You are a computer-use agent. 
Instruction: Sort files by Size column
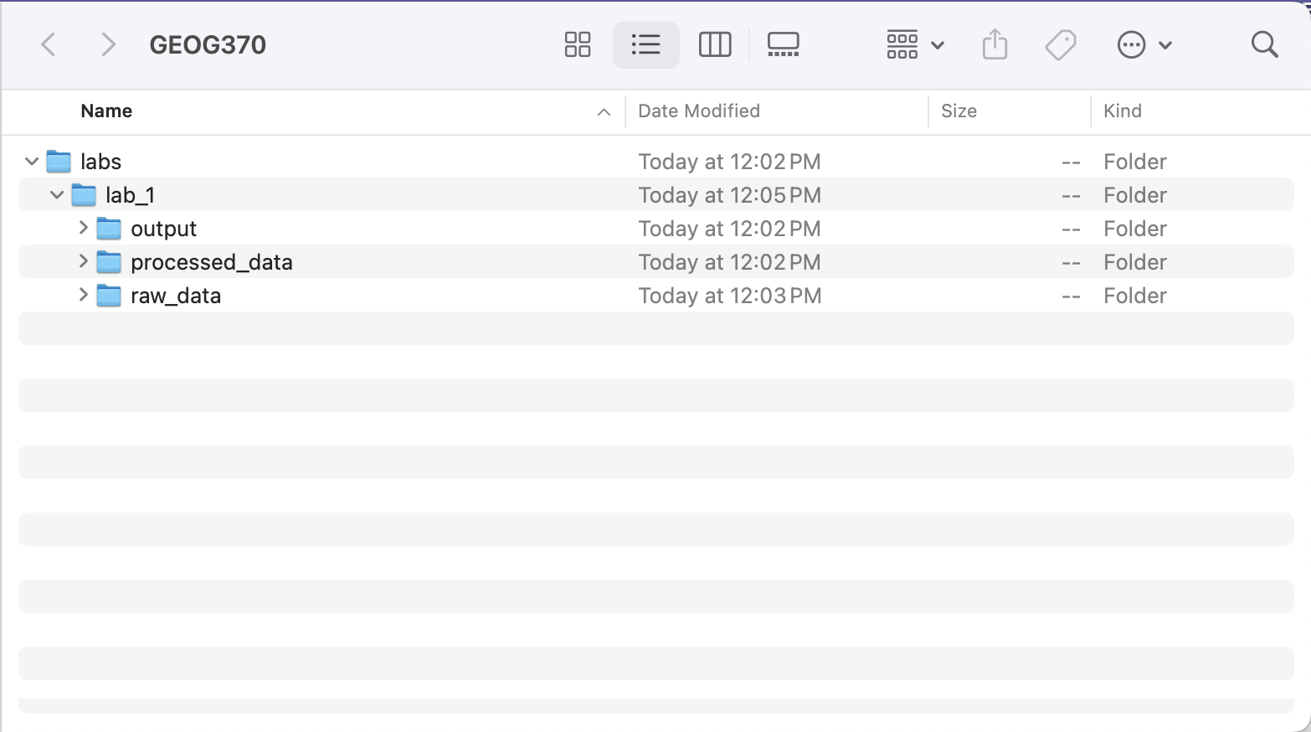pos(959,111)
